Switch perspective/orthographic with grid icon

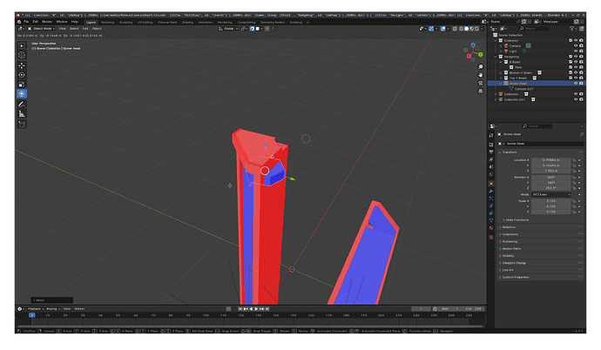pos(480,91)
